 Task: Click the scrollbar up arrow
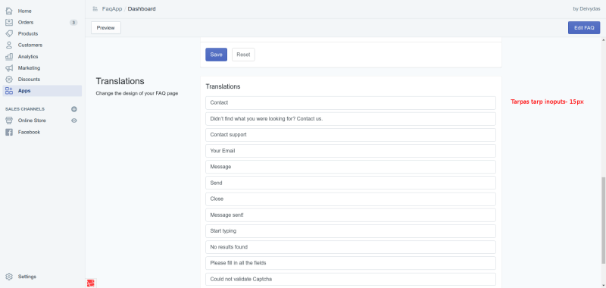point(603,40)
